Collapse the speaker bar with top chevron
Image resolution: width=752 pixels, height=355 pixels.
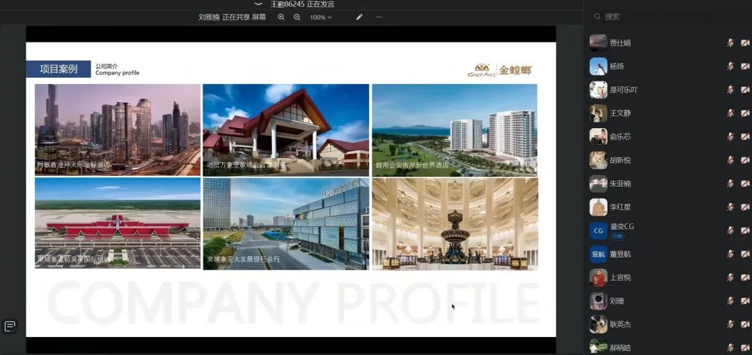(x=258, y=4)
